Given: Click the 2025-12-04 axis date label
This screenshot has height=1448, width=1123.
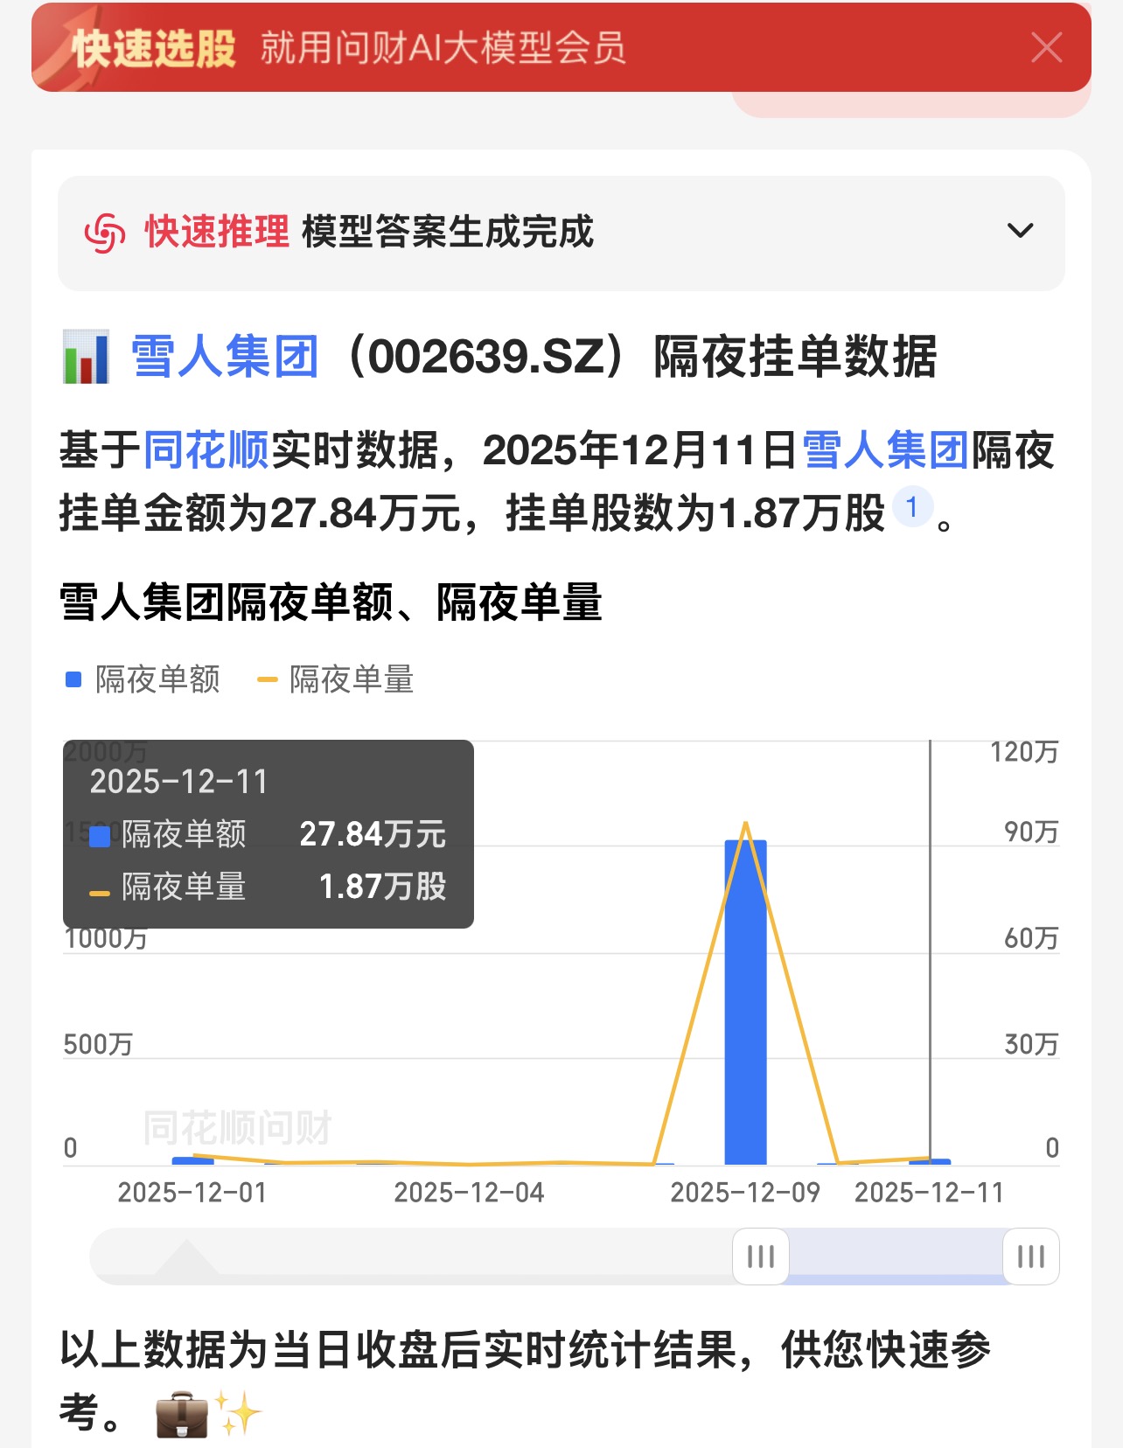Looking at the screenshot, I should pos(469,1193).
